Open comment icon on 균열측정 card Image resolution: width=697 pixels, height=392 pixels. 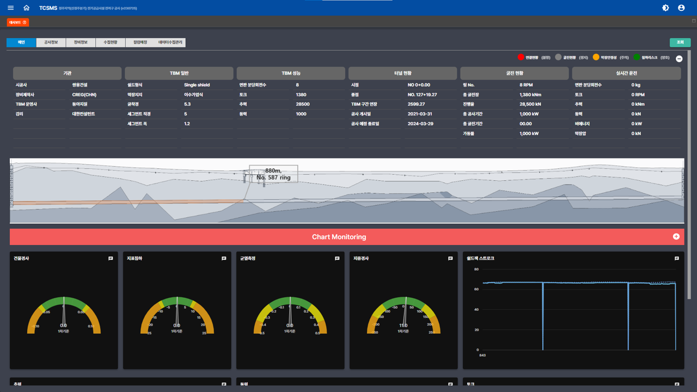click(x=337, y=259)
